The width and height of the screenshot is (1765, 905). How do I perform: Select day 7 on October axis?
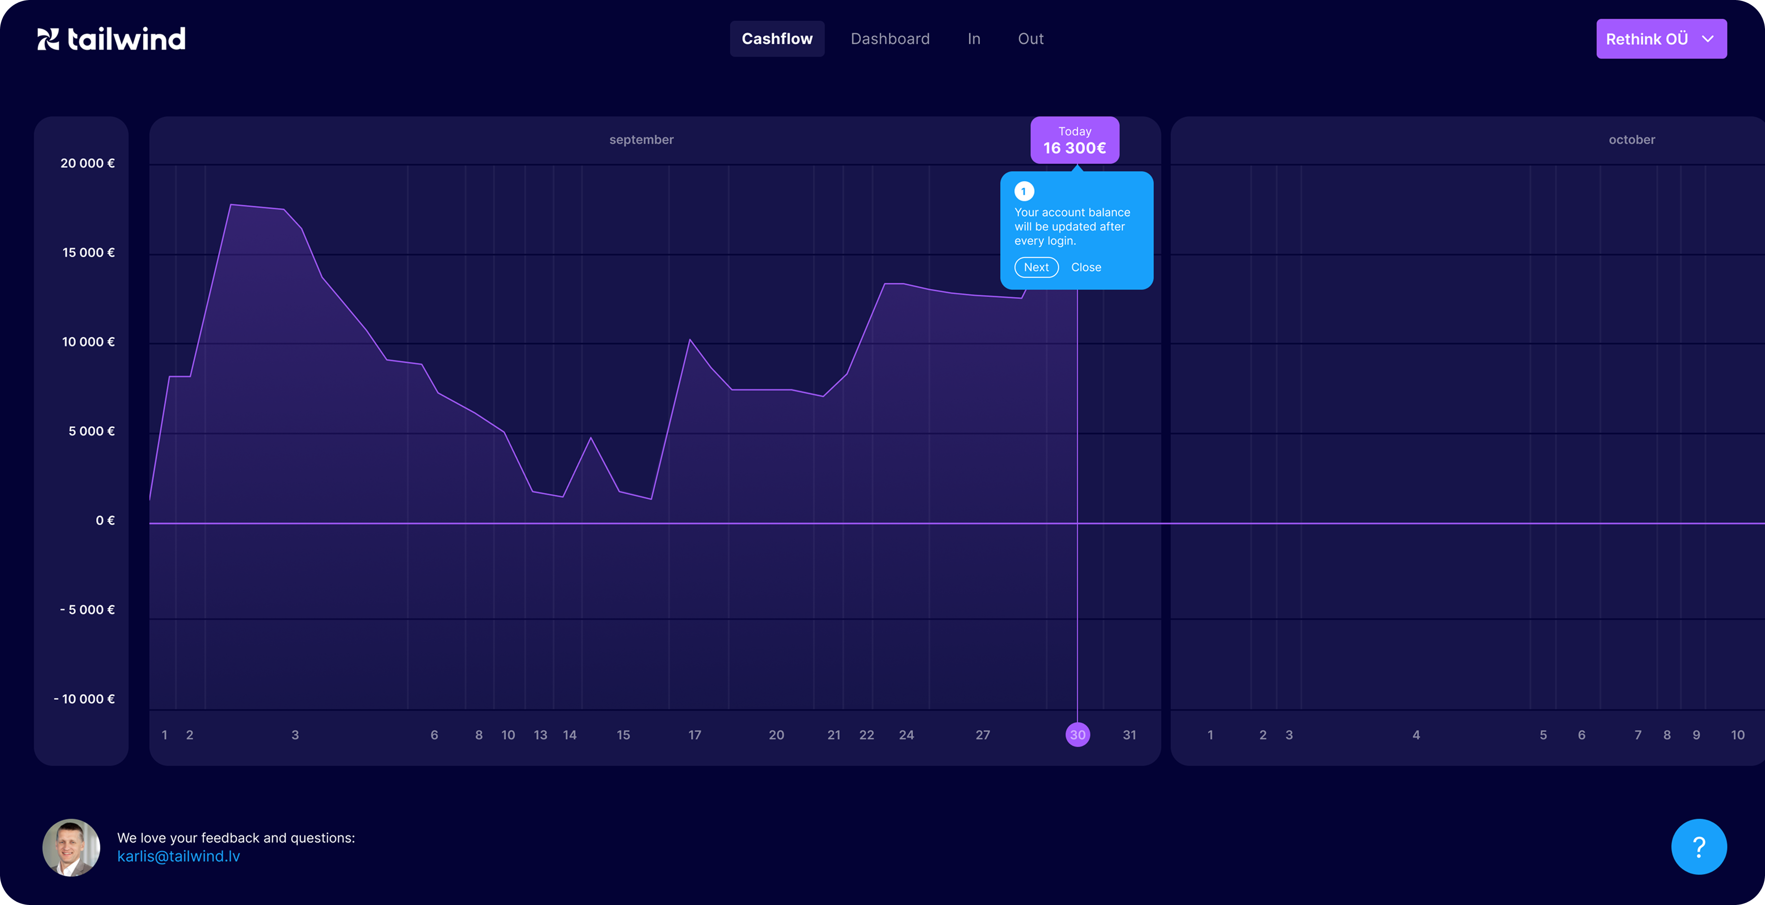tap(1637, 735)
